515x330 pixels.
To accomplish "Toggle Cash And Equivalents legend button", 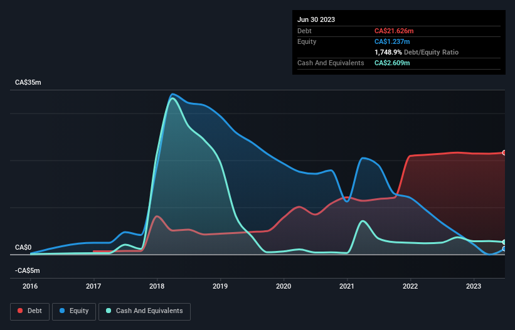I will (x=144, y=311).
